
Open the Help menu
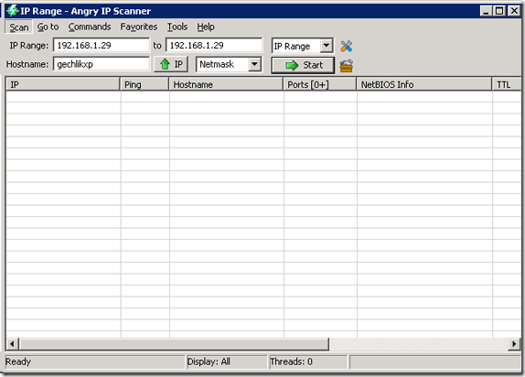click(x=206, y=27)
